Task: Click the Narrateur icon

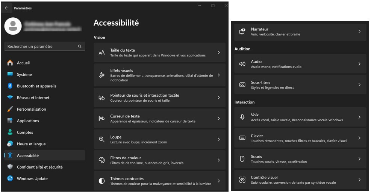Action: (242, 32)
